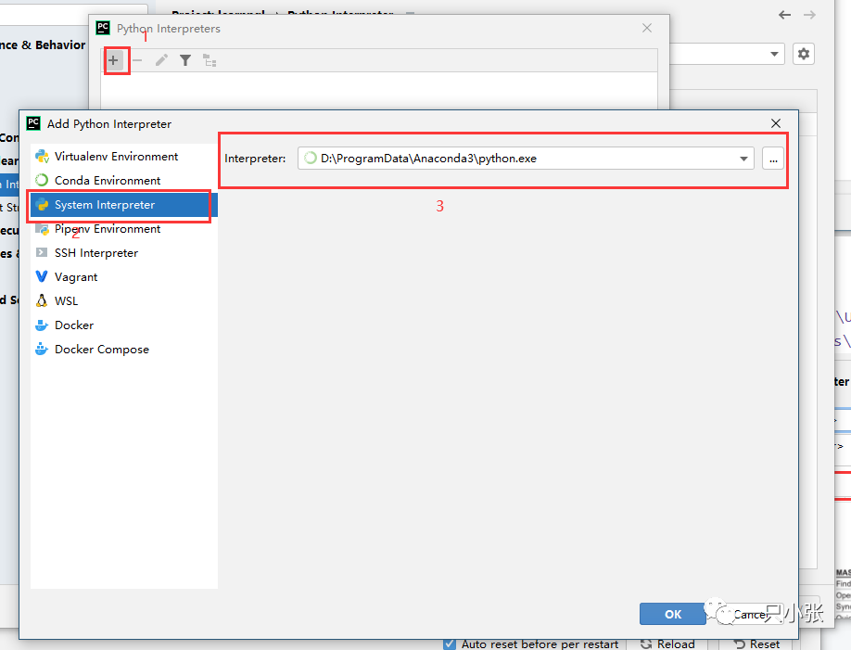
Task: Click the forward arrow in Settings window
Action: click(810, 15)
